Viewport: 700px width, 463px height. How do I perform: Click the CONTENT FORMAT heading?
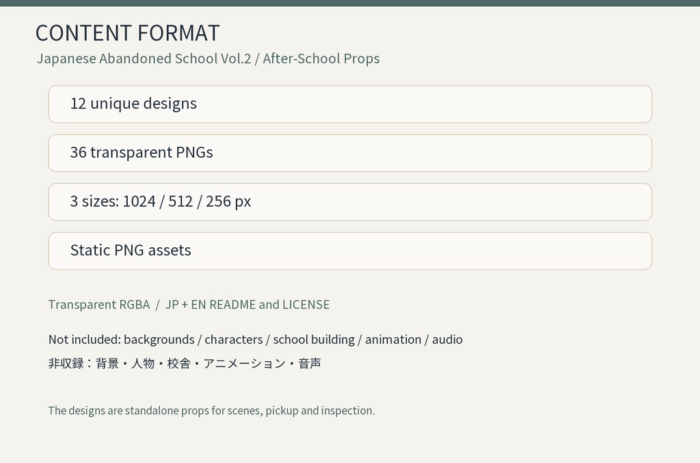(x=128, y=33)
